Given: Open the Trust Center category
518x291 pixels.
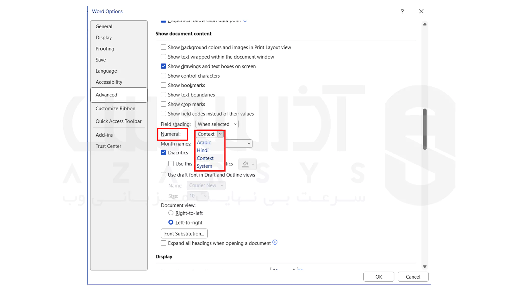Looking at the screenshot, I should coord(119,146).
